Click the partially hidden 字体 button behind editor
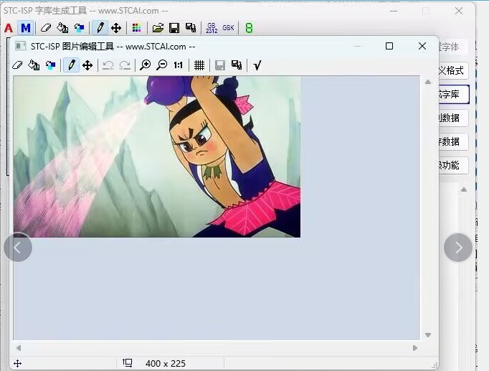This screenshot has width=489, height=371. click(452, 47)
